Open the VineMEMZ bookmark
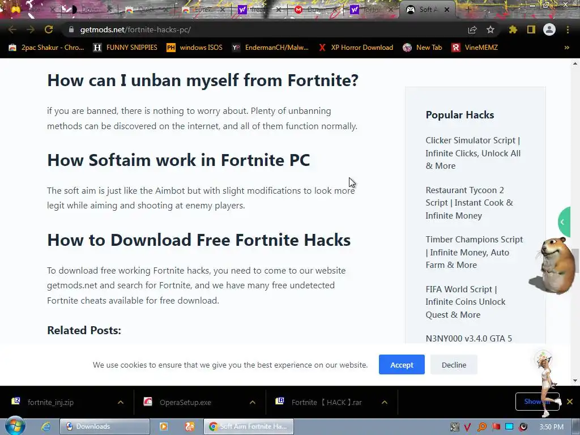This screenshot has width=580, height=435. click(475, 48)
